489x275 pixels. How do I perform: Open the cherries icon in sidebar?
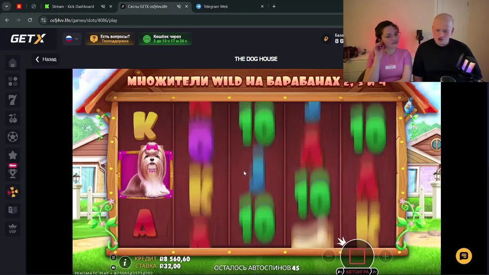pos(13,118)
